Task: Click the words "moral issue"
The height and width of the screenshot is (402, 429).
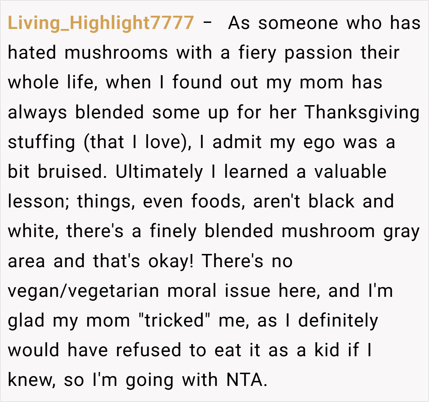Action: [219, 291]
